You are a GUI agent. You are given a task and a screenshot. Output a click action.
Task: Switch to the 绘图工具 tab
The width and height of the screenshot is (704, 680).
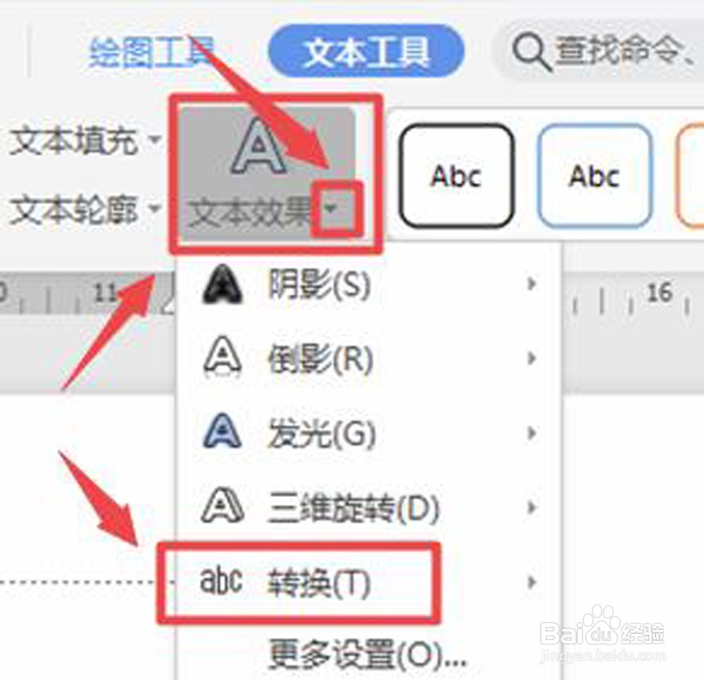point(152,53)
